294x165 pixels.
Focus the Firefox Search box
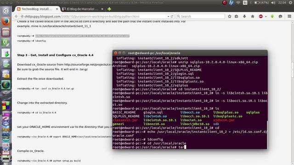coord(200,16)
